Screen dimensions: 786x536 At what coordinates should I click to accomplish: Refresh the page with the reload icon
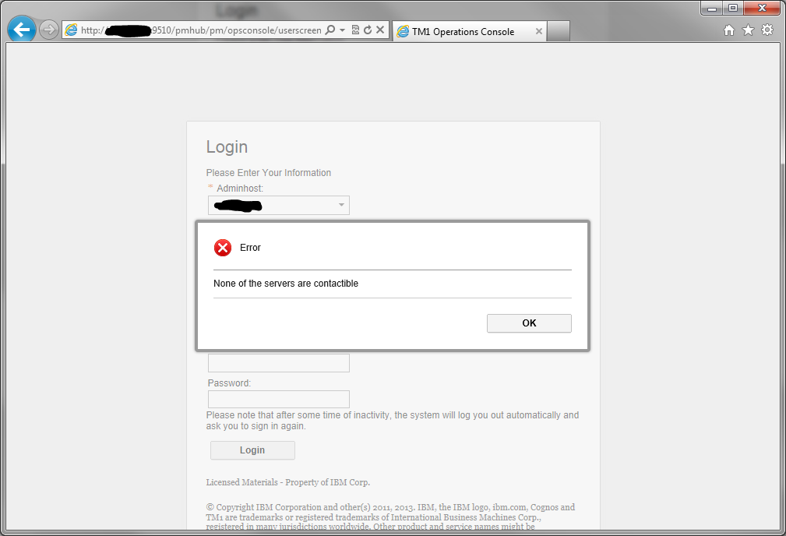point(368,30)
